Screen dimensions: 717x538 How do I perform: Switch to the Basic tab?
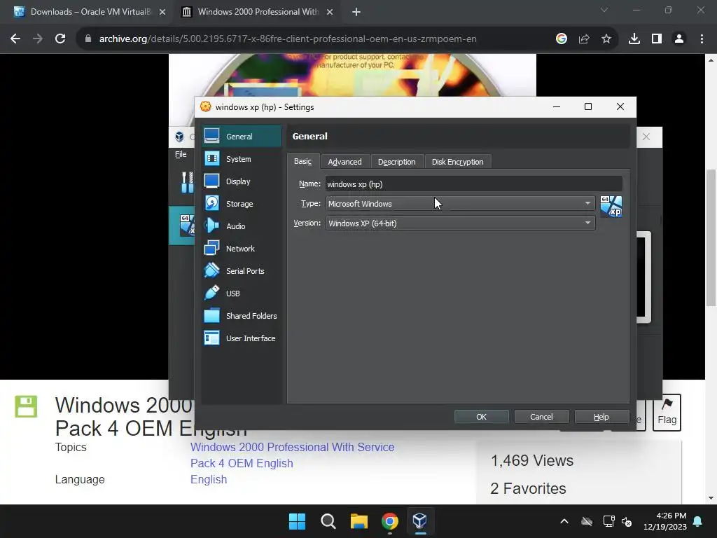pyautogui.click(x=302, y=162)
